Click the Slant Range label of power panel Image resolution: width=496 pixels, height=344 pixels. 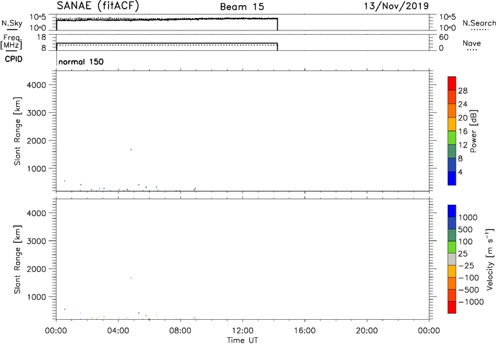[x=17, y=131]
